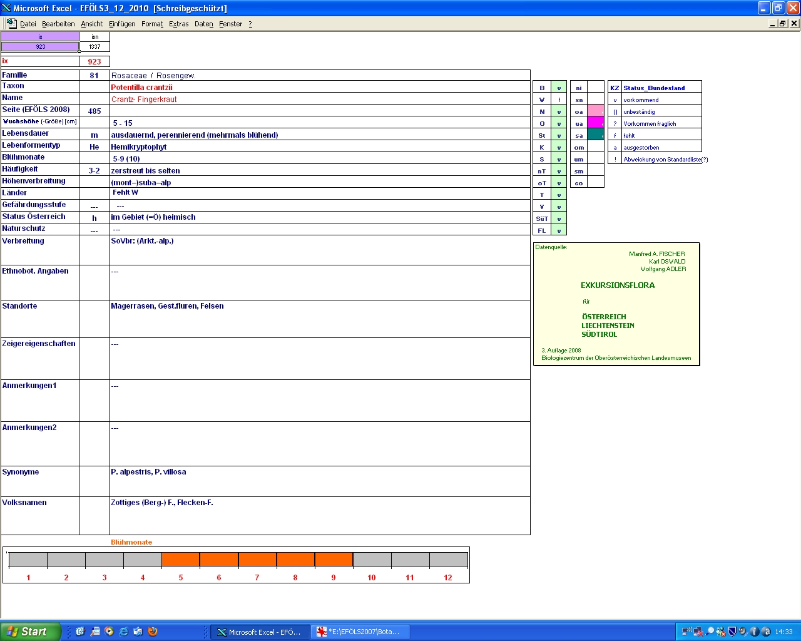Click the magnifying glass tray icon
Screen dimensions: 801x641
710,632
